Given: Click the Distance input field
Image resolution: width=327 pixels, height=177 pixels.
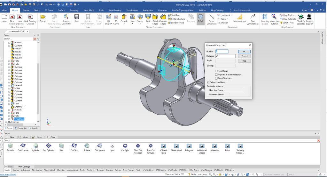Looking at the screenshot, I should click(225, 56).
